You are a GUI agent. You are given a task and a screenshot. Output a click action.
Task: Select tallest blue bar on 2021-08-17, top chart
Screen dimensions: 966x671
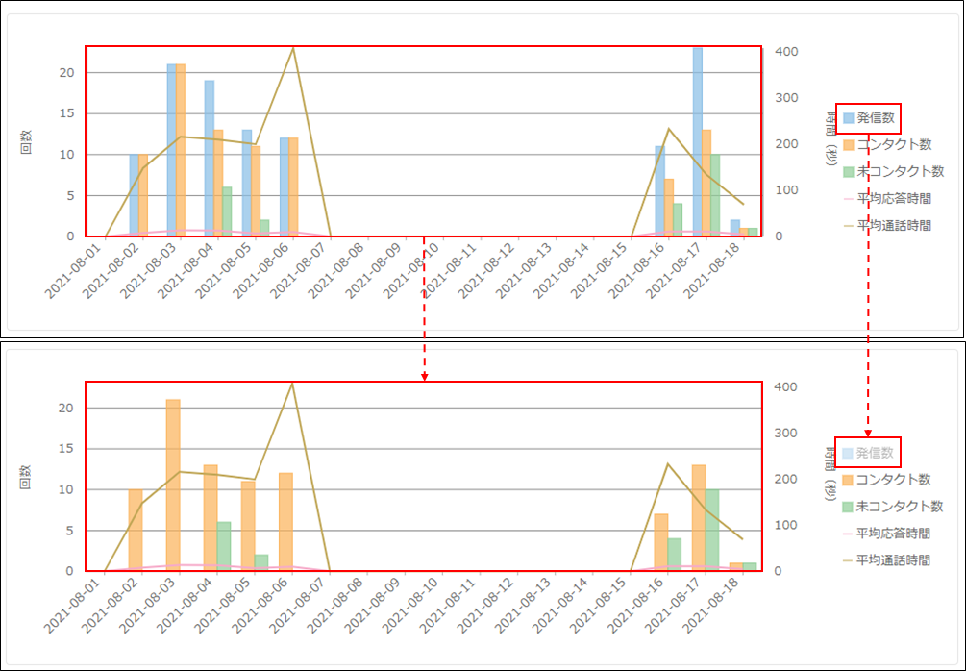tap(698, 142)
